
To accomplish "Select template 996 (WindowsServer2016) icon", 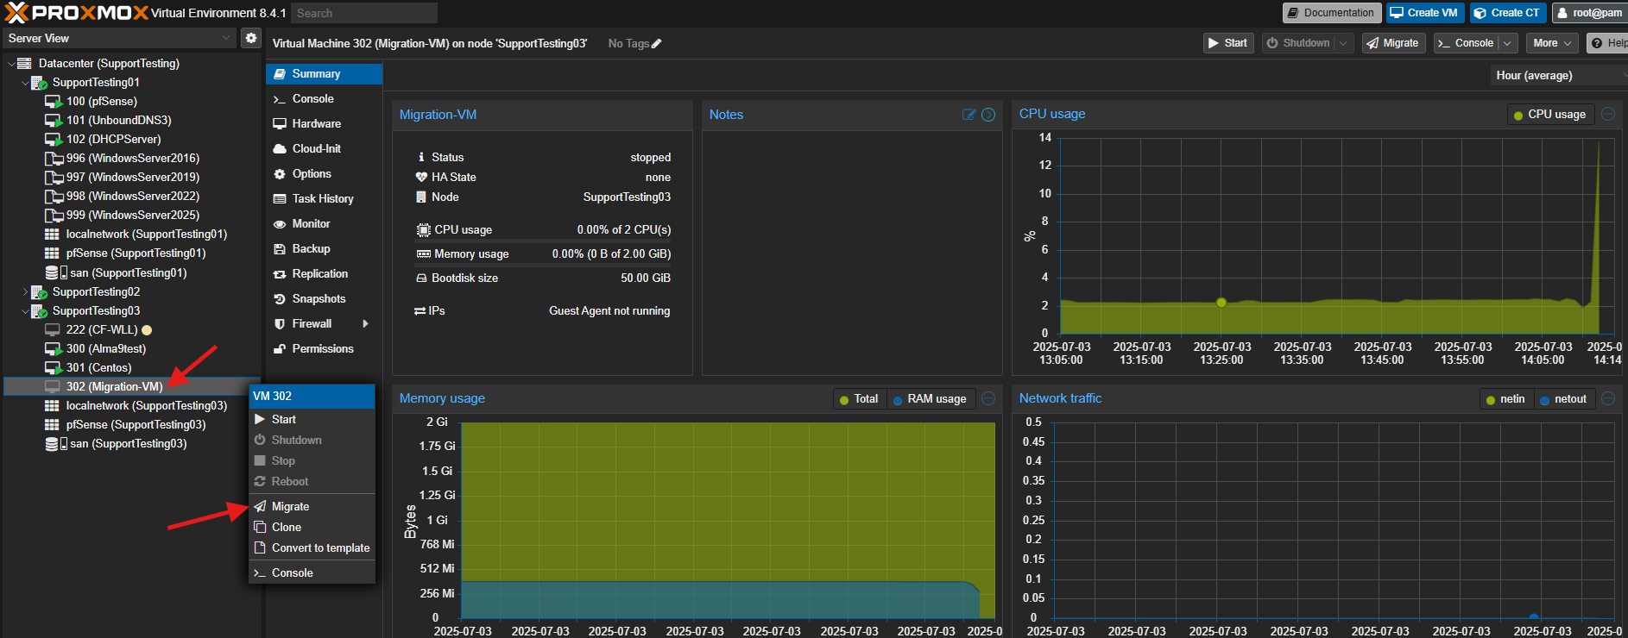I will pos(54,159).
